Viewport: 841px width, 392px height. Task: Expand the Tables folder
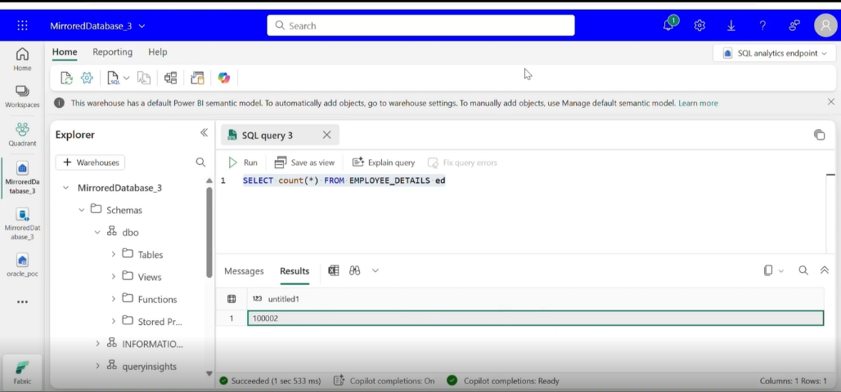113,254
